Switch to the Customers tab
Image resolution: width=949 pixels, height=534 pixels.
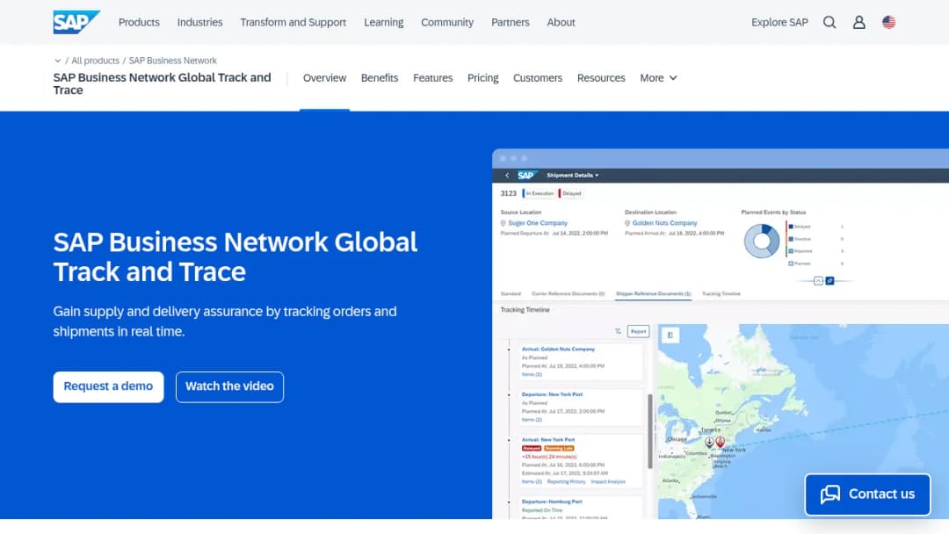click(x=538, y=78)
